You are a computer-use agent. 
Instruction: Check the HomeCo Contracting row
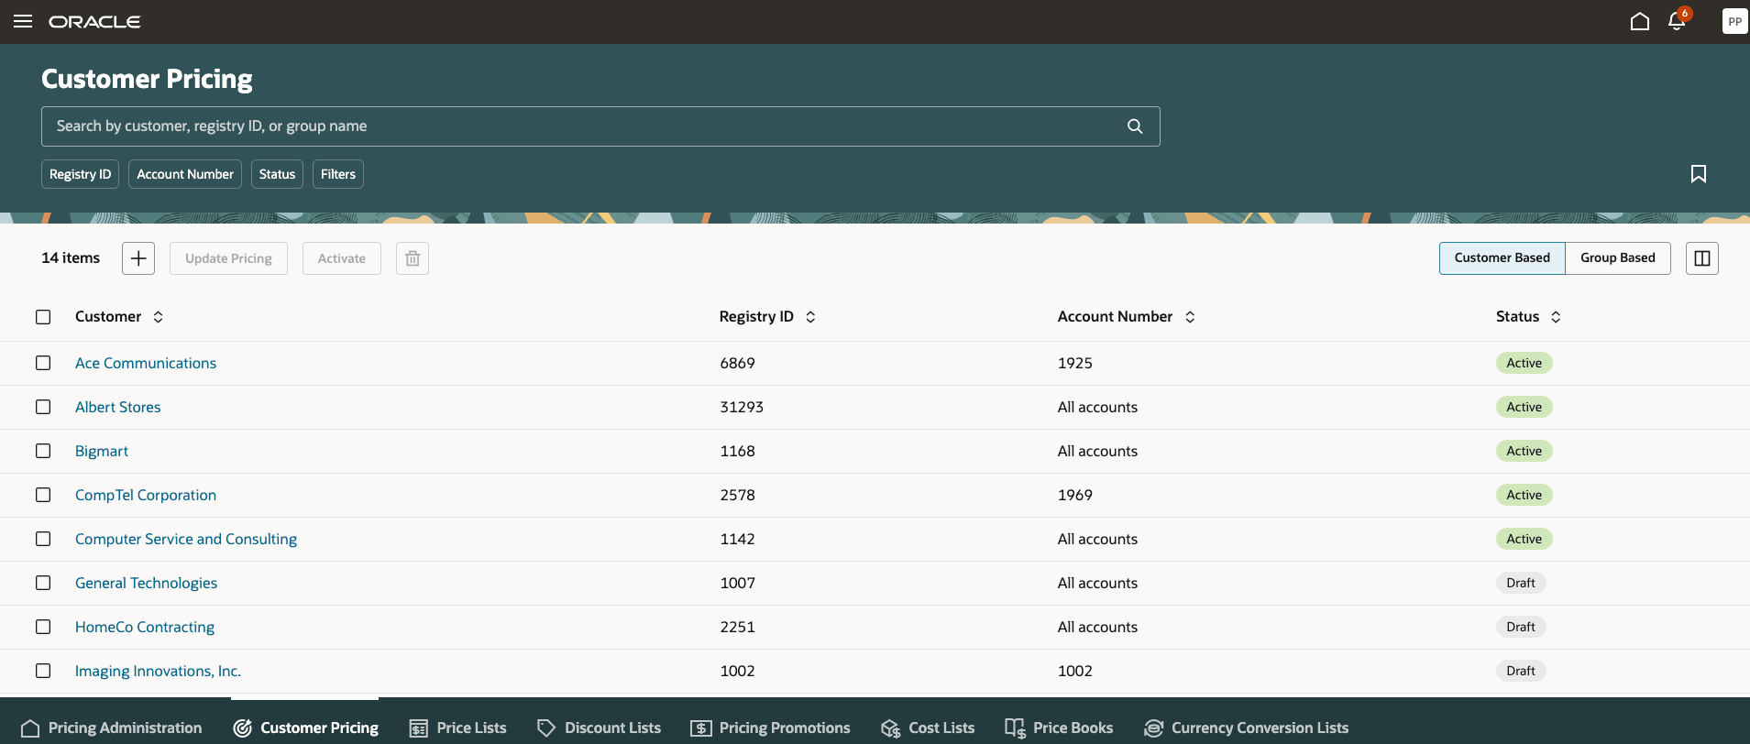[x=43, y=627]
